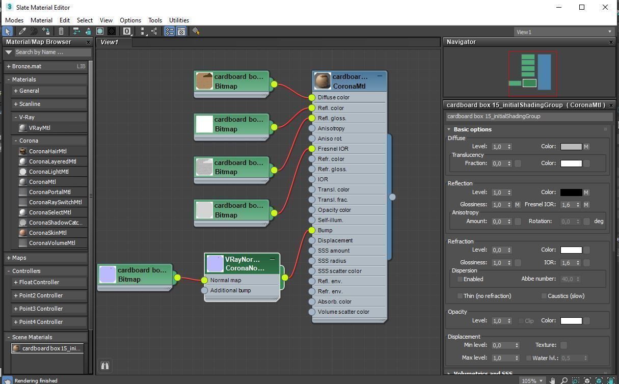Open the Edit menu
The width and height of the screenshot is (619, 384).
pyautogui.click(x=64, y=20)
